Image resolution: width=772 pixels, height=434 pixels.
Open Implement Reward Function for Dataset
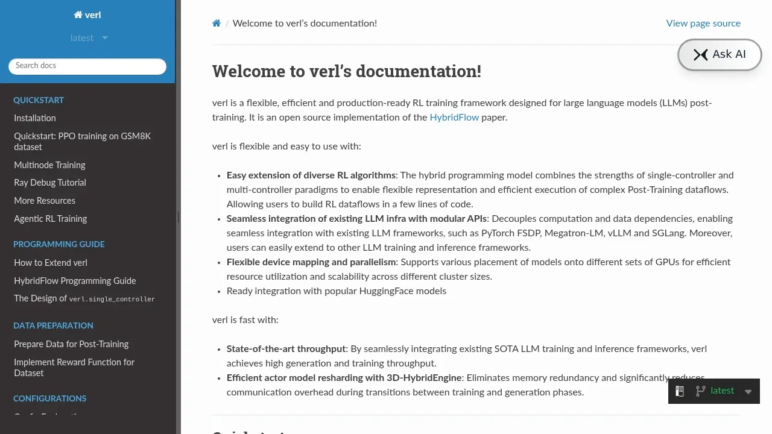pyautogui.click(x=74, y=368)
